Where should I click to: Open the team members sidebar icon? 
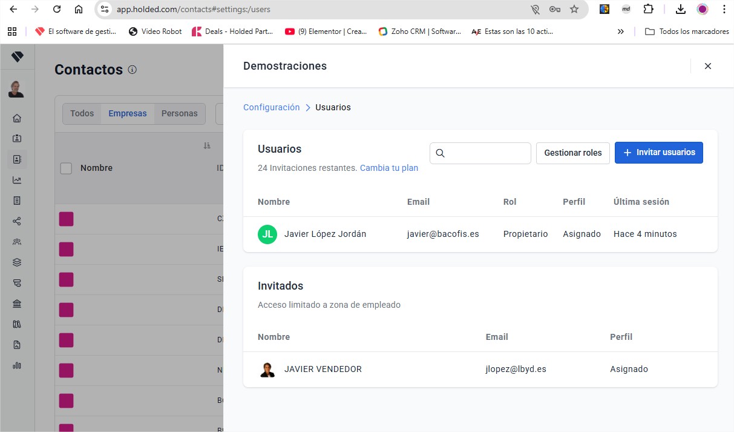(x=18, y=241)
